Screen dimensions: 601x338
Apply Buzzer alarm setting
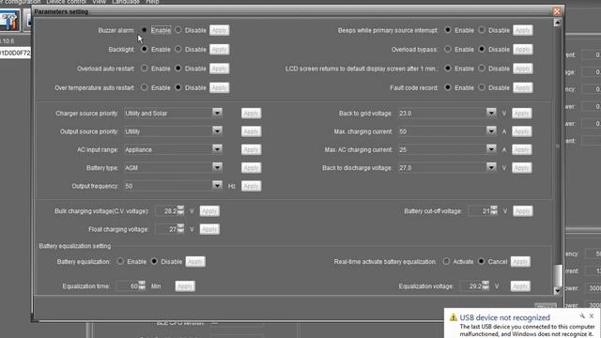point(220,30)
